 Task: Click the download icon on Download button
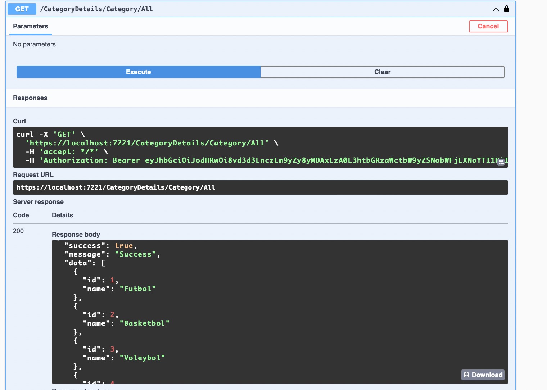click(x=467, y=375)
